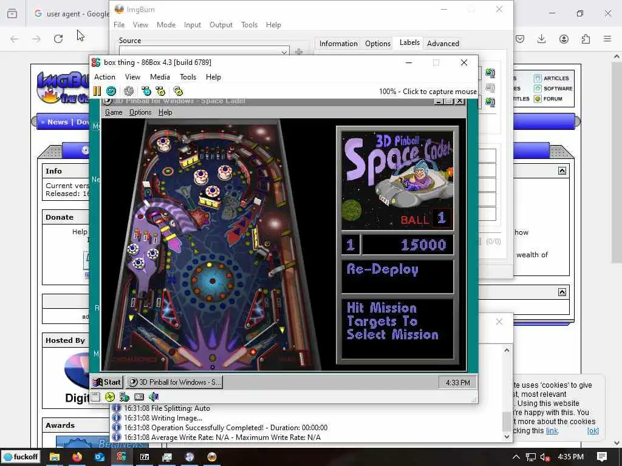Switch to ImgBurn Information tab
Image resolution: width=622 pixels, height=466 pixels.
click(x=338, y=44)
